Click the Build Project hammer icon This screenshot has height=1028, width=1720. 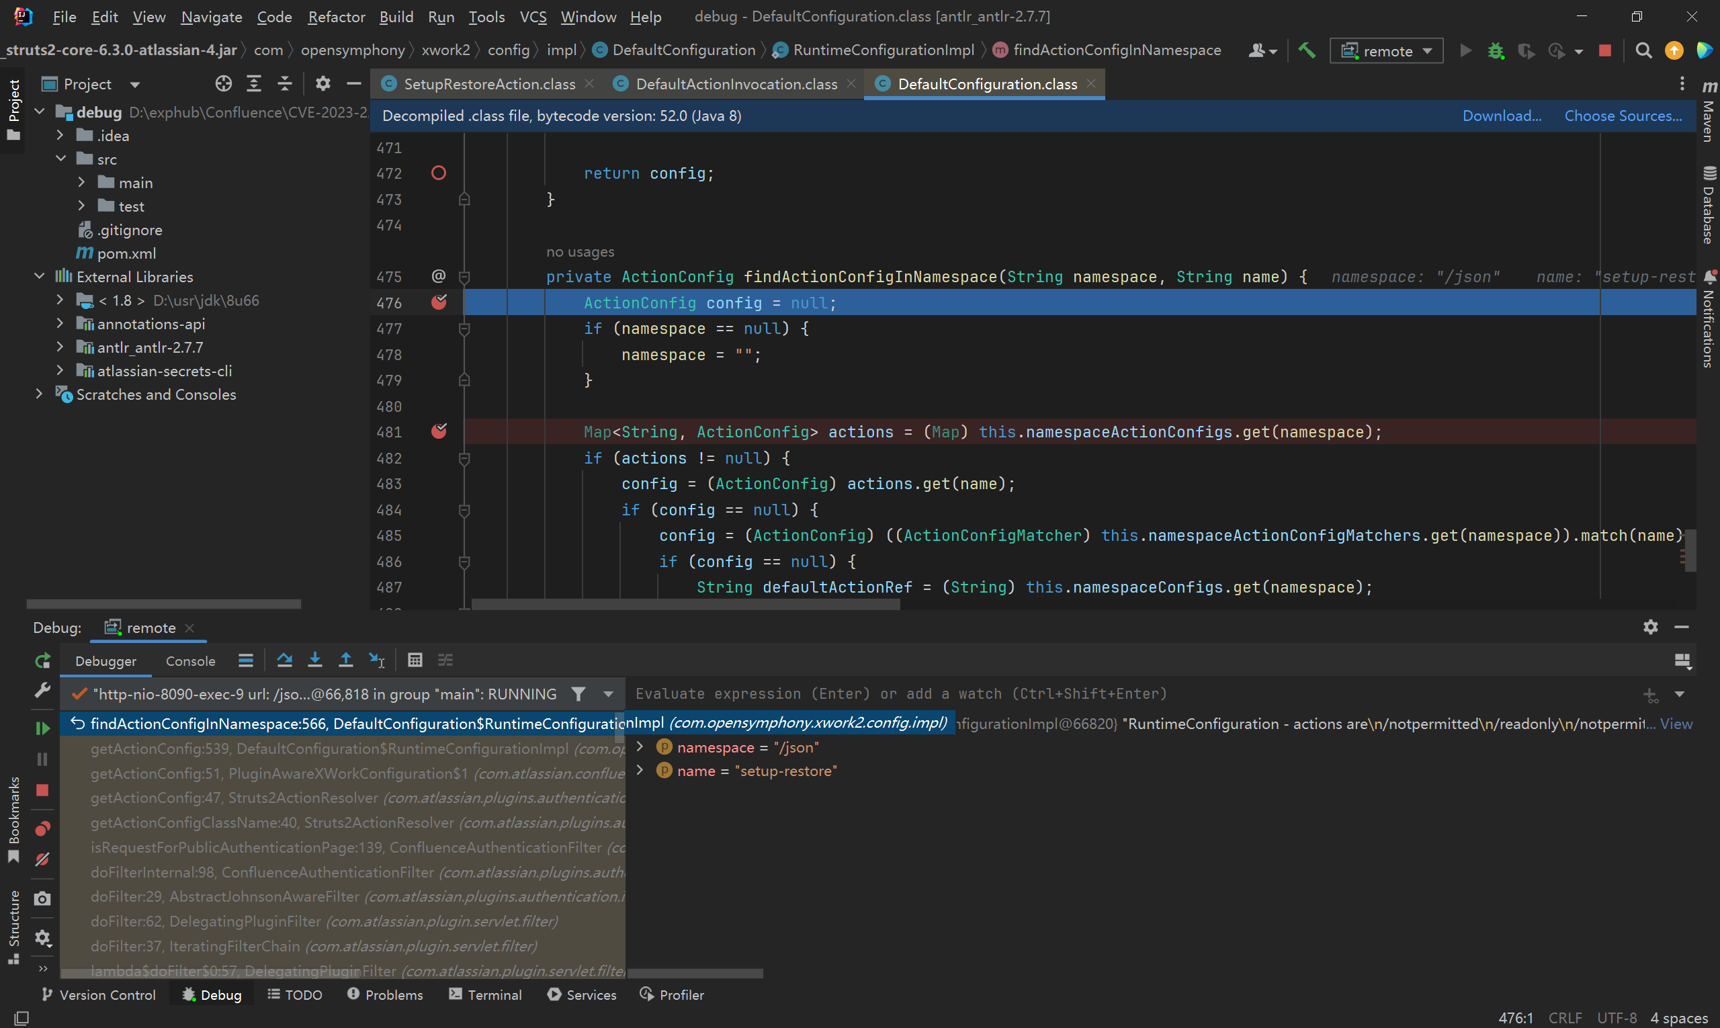point(1306,50)
